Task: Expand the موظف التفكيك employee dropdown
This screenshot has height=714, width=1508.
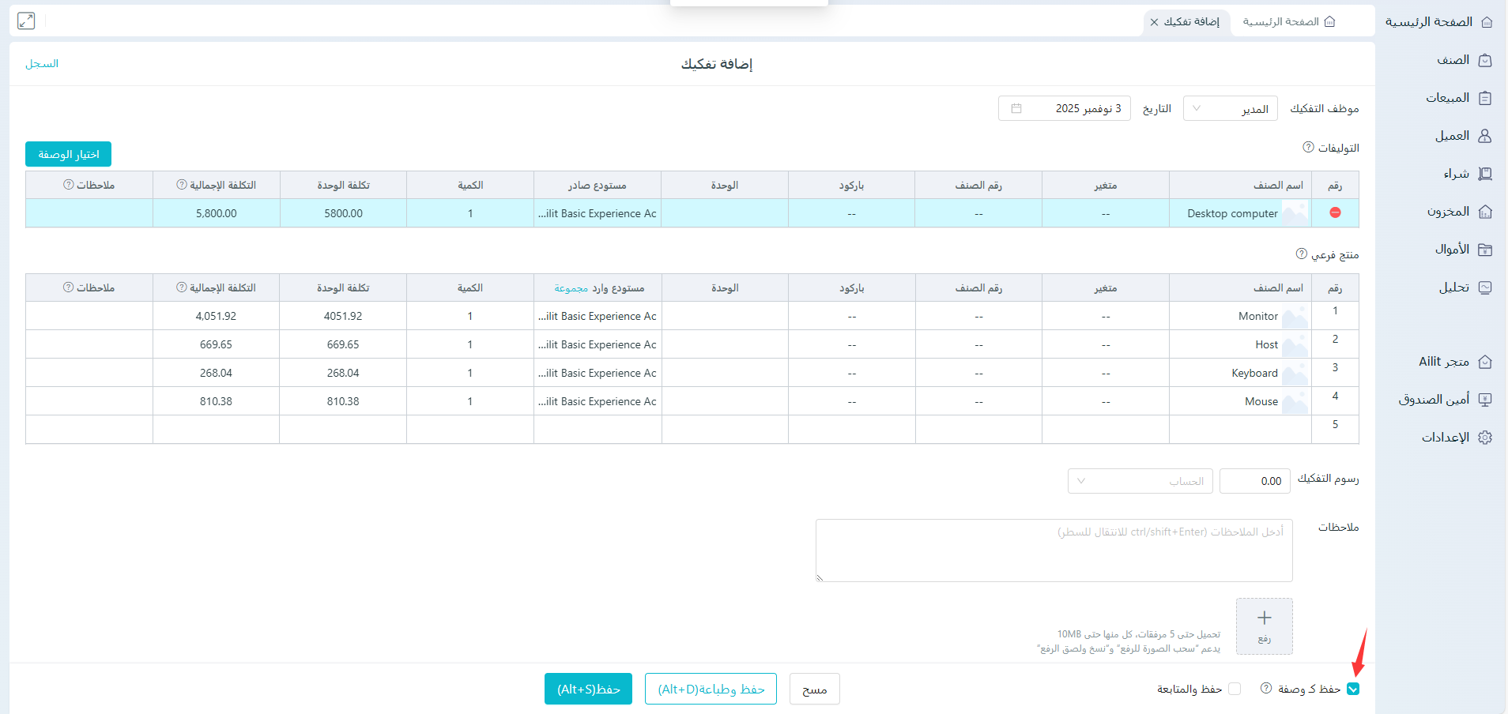Action: click(x=1230, y=109)
